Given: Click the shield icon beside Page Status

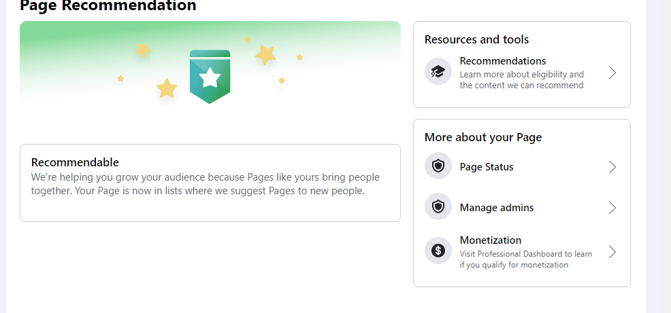Looking at the screenshot, I should point(438,166).
